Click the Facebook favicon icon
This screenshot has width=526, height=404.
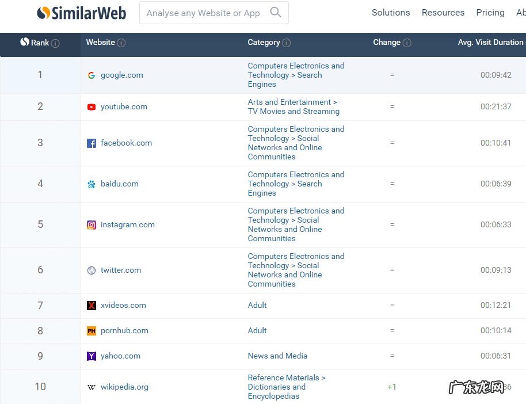[x=92, y=143]
